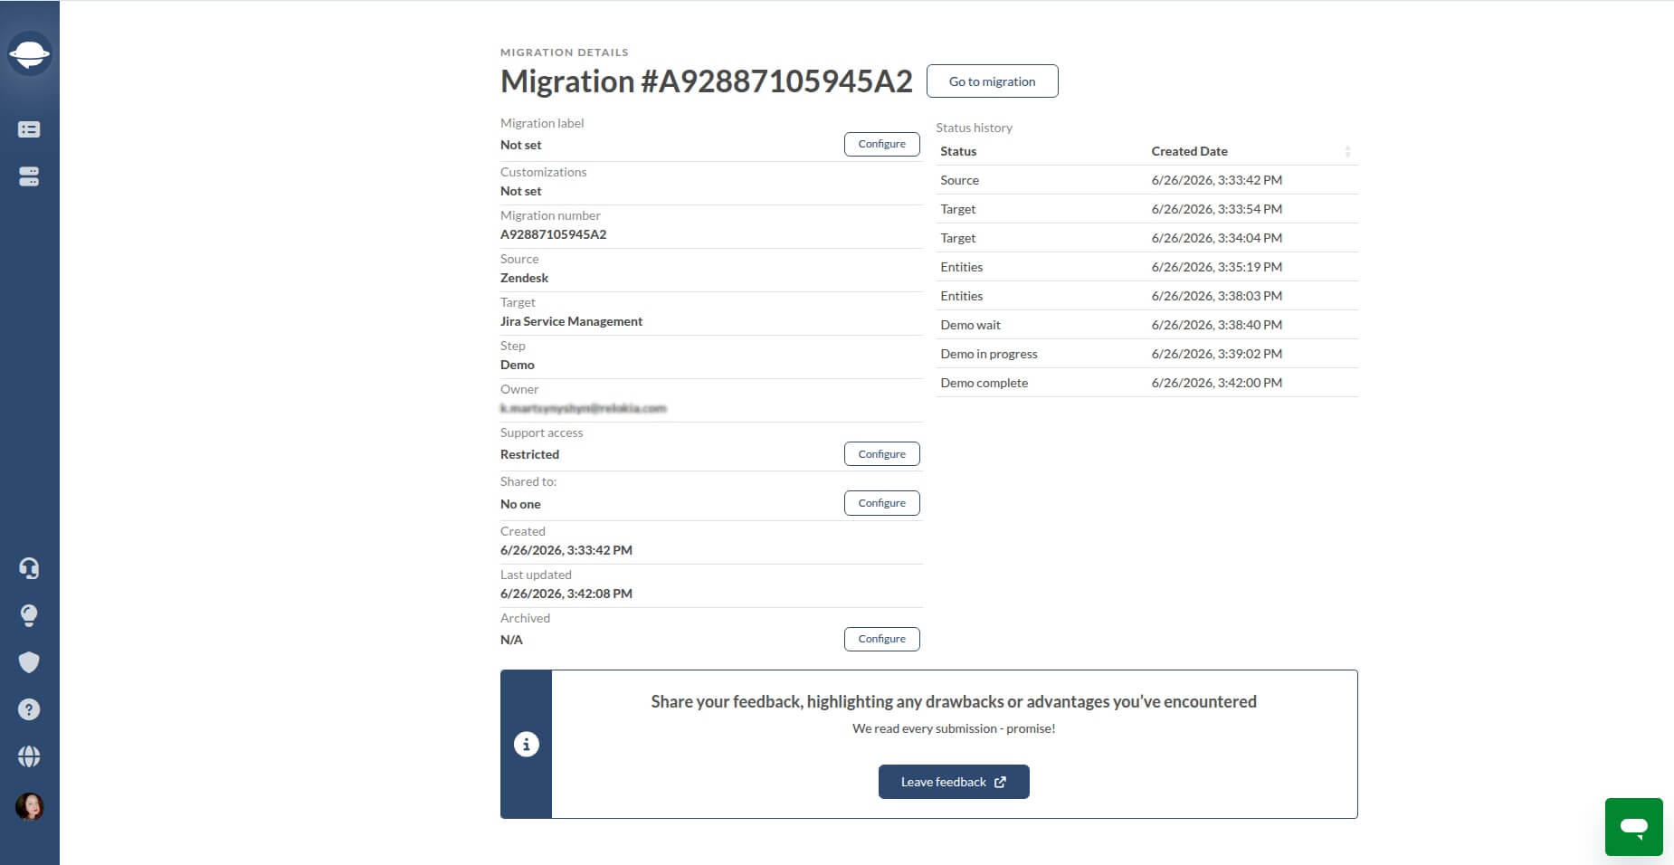The image size is (1674, 865).
Task: Configure Support access setting
Action: 881,454
